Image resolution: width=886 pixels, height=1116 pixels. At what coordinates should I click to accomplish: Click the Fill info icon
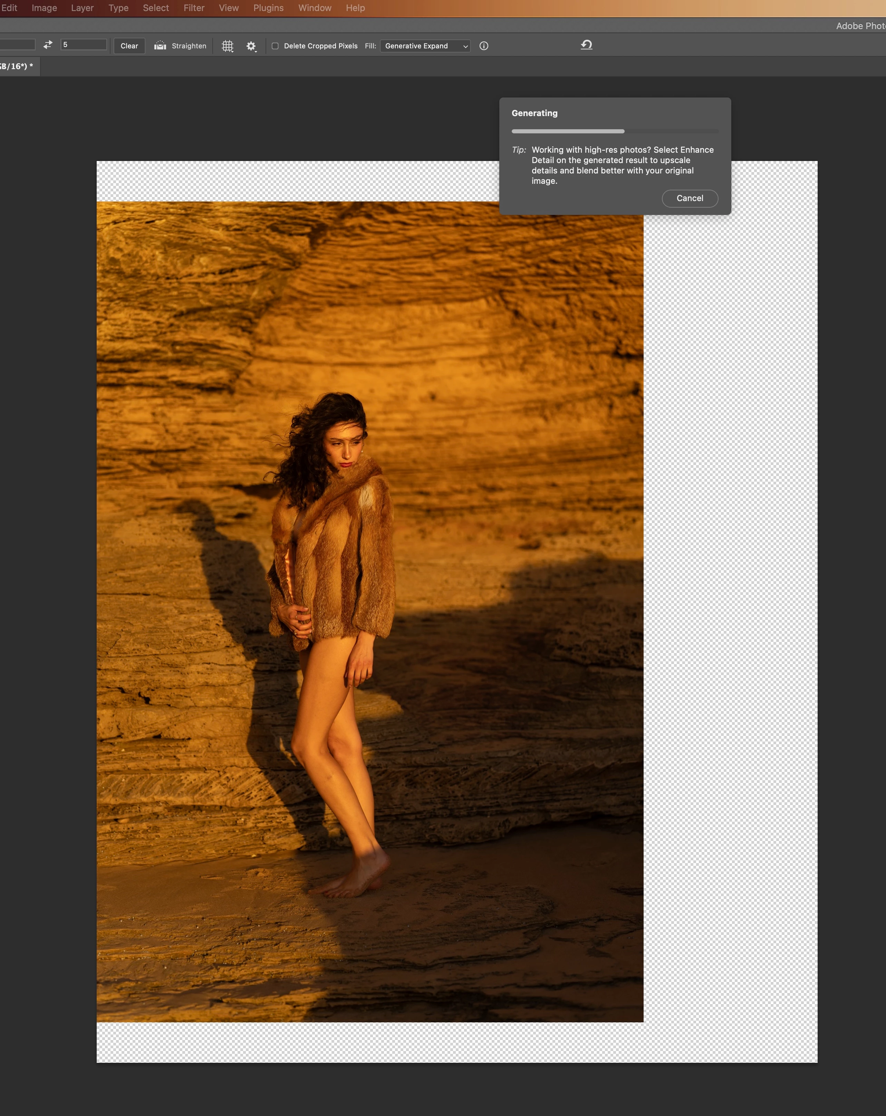[x=484, y=46]
